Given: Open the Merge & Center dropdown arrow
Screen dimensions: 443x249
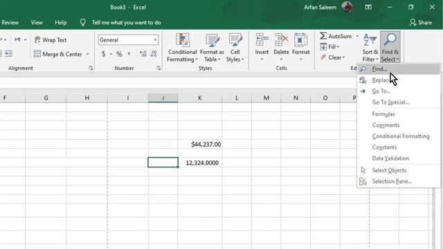Looking at the screenshot, I should 87,54.
